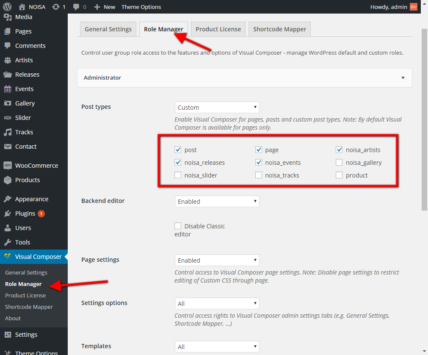
Task: Click the updates refresh icon
Action: pyautogui.click(x=55, y=7)
